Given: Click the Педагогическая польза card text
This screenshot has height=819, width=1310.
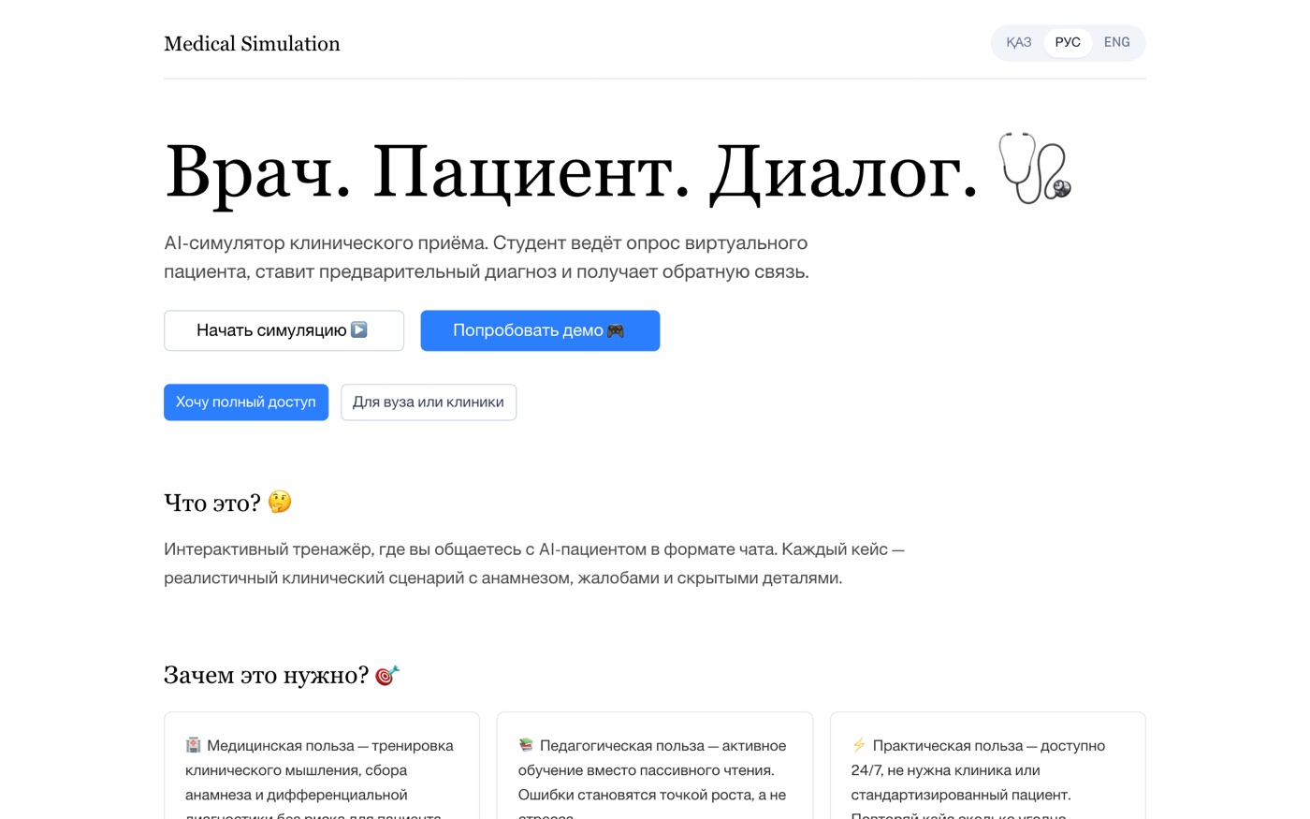Looking at the screenshot, I should point(653,777).
